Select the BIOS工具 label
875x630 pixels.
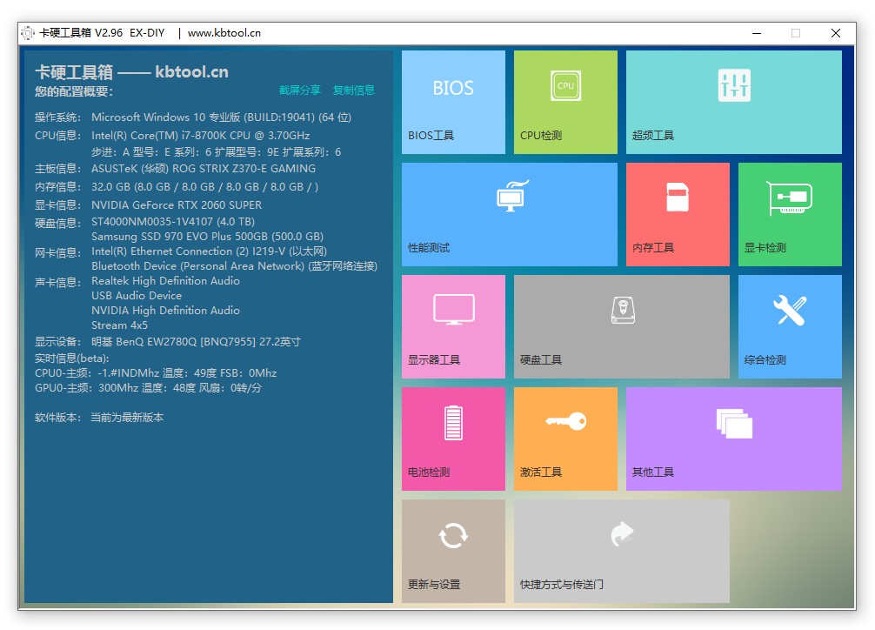pyautogui.click(x=431, y=136)
